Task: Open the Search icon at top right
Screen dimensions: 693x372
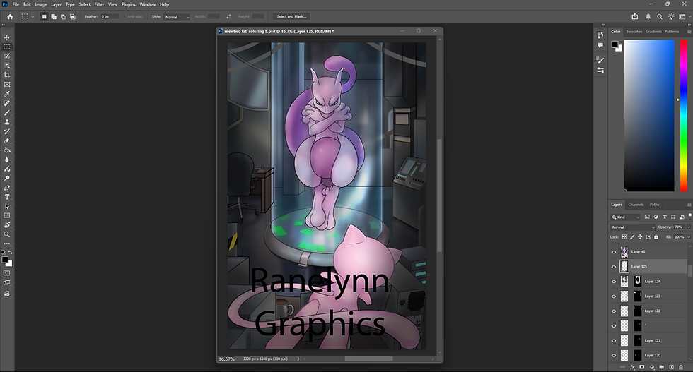Action: (659, 16)
